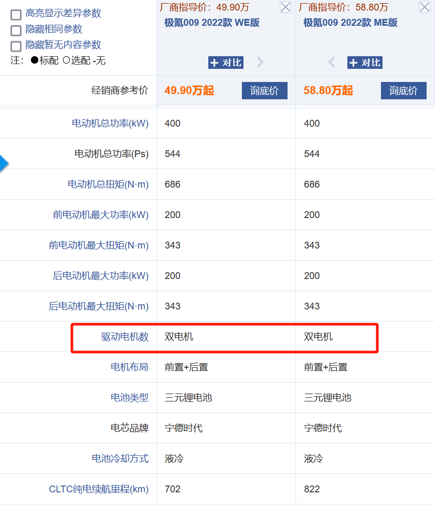
Task: Click the 702 range value for WE版
Action: tap(173, 489)
